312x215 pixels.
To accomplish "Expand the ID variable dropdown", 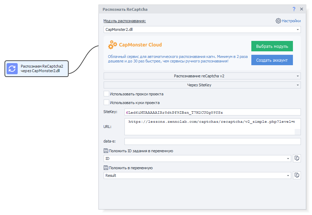I will click(289, 158).
